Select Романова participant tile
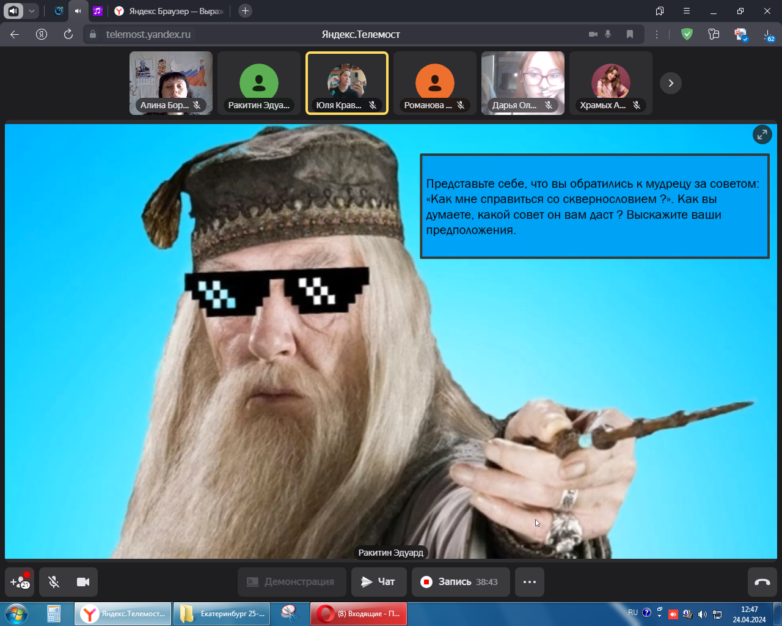The height and width of the screenshot is (626, 782). pyautogui.click(x=435, y=83)
